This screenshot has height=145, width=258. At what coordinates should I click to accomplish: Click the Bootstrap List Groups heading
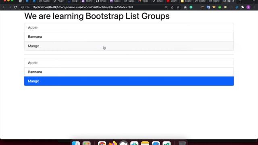tap(97, 16)
